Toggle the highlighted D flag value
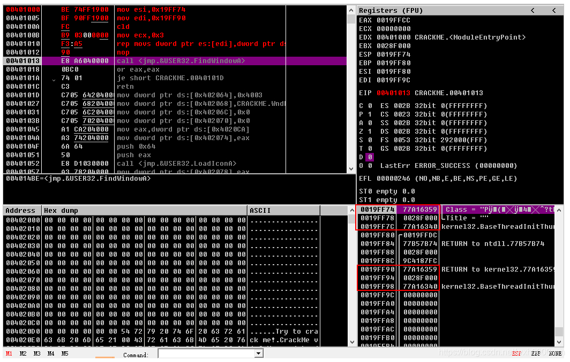This screenshot has width=570, height=362. (370, 157)
